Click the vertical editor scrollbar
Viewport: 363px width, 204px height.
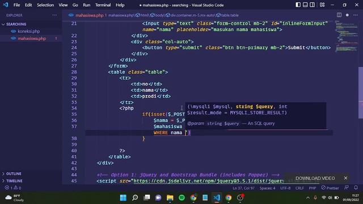pos(361,92)
